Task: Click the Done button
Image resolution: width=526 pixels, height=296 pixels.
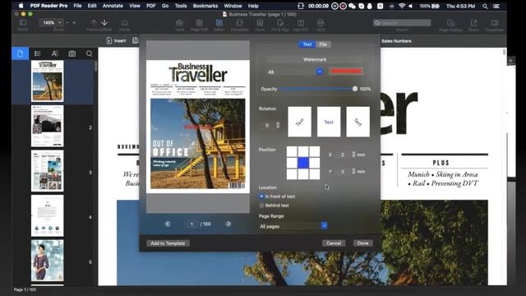Action: click(362, 243)
